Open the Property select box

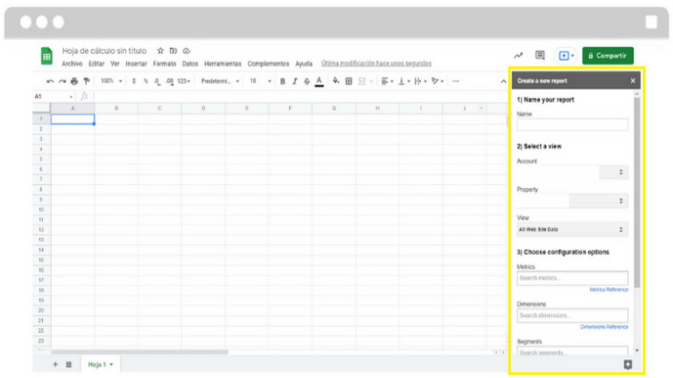(x=572, y=201)
